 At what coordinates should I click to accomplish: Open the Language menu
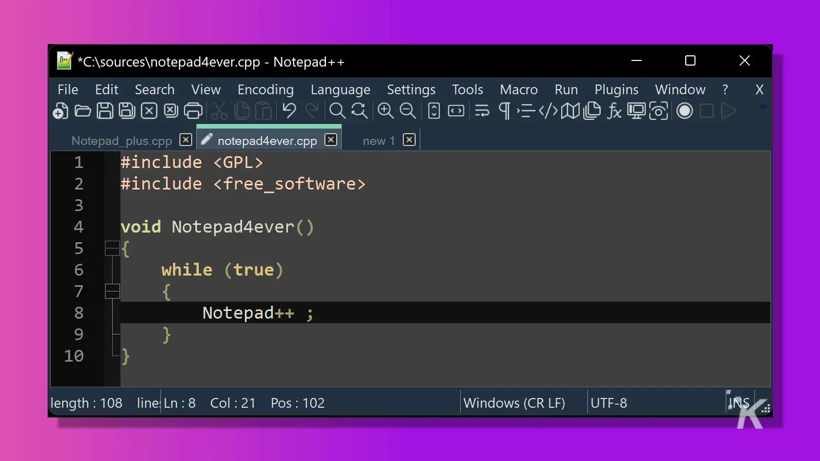point(340,90)
